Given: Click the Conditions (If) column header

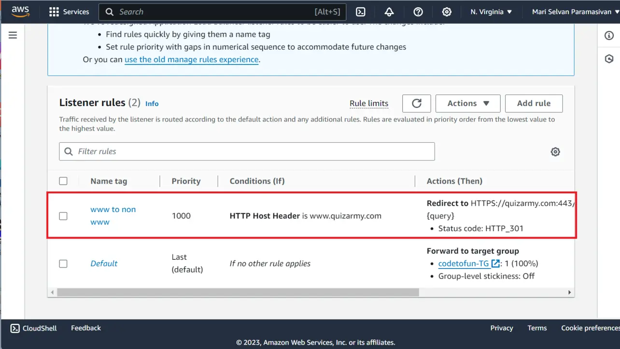Looking at the screenshot, I should [x=257, y=181].
